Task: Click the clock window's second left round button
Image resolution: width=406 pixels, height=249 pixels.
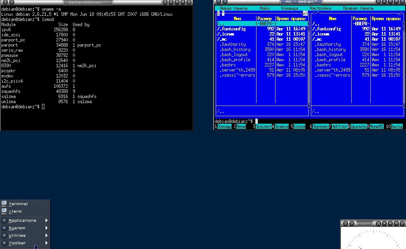Action: pyautogui.click(x=352, y=223)
